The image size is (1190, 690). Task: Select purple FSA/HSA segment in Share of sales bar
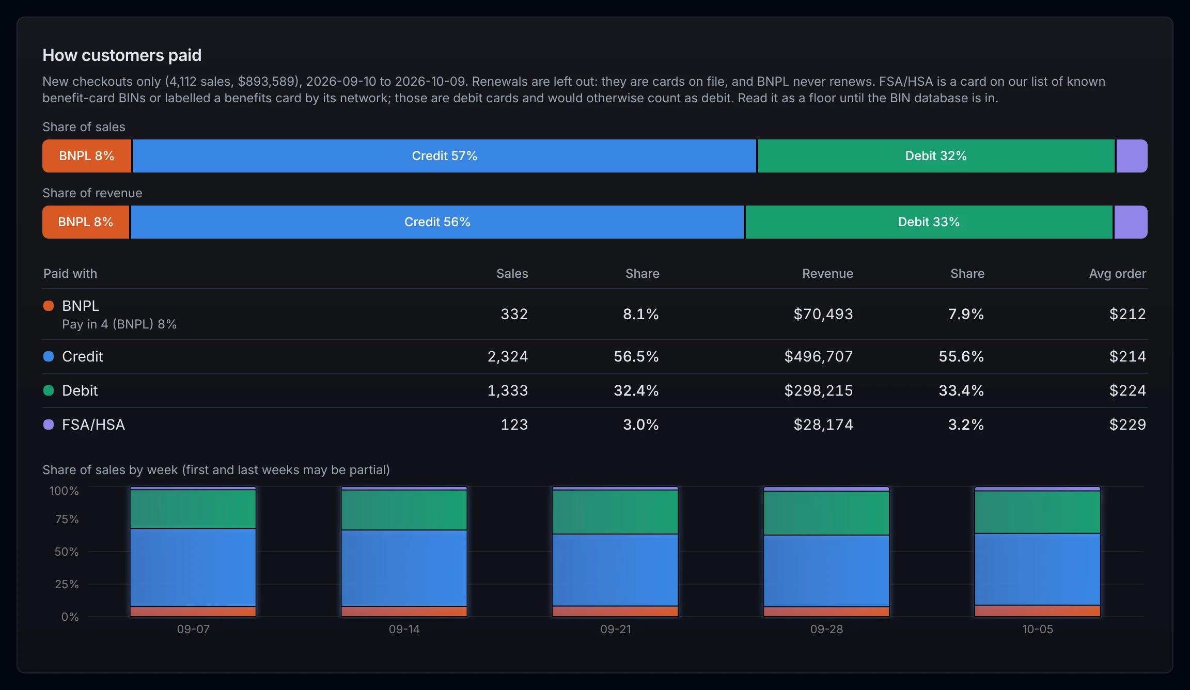pos(1132,156)
